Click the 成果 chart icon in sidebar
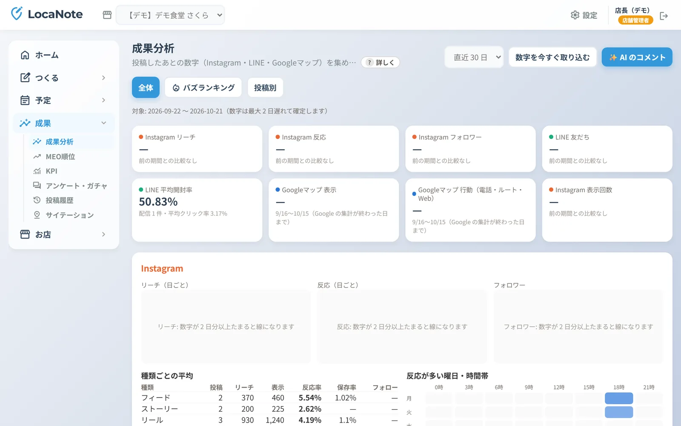 [25, 123]
